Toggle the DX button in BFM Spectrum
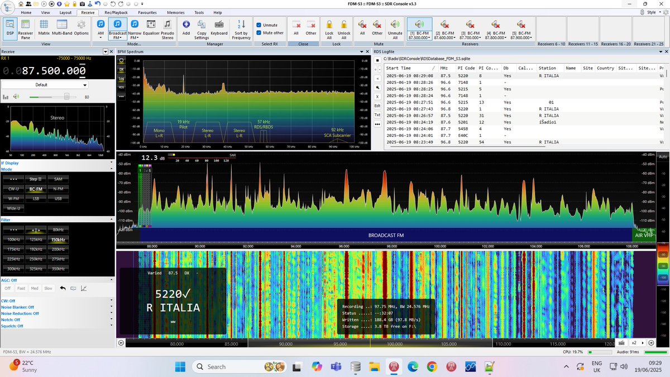 121,69
